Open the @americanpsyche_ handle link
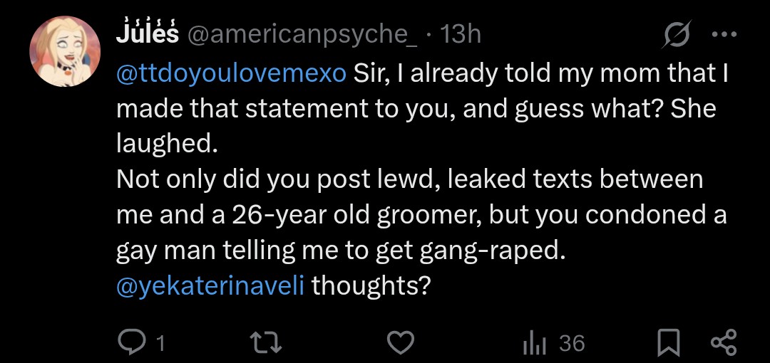 (x=302, y=34)
